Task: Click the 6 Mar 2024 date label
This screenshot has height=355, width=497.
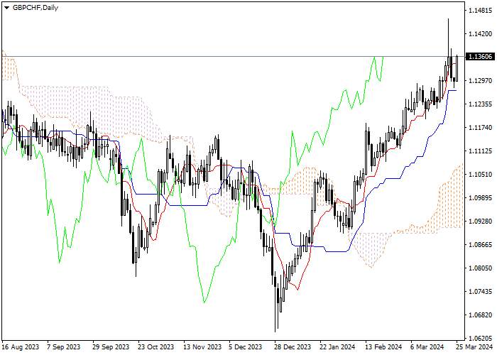Action: tap(427, 347)
